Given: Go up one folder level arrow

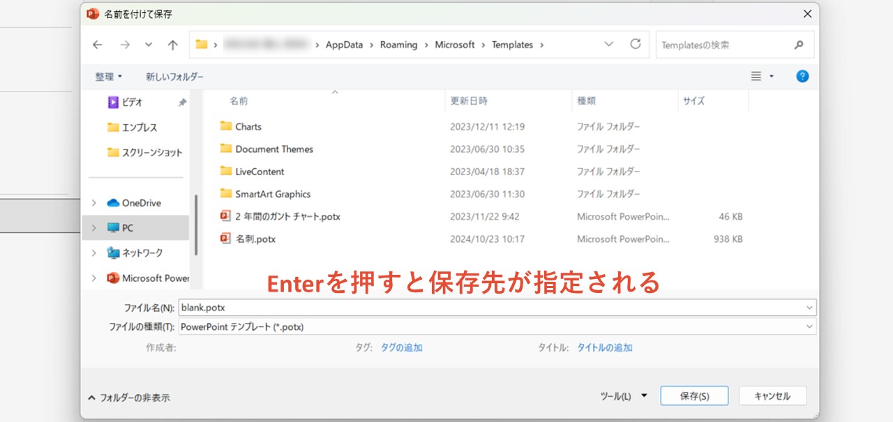Looking at the screenshot, I should pyautogui.click(x=173, y=45).
